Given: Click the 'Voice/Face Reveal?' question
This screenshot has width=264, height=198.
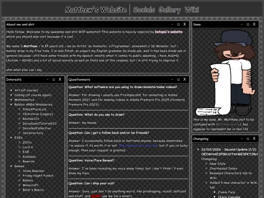Looking at the screenshot, I should point(91,160).
